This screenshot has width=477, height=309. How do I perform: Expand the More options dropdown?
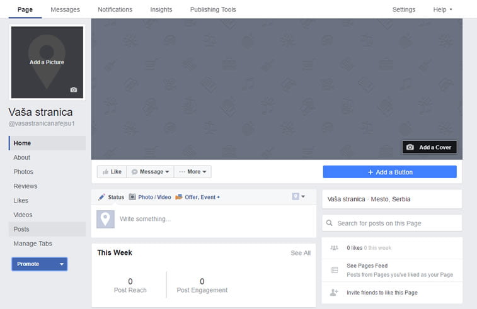[204, 172]
